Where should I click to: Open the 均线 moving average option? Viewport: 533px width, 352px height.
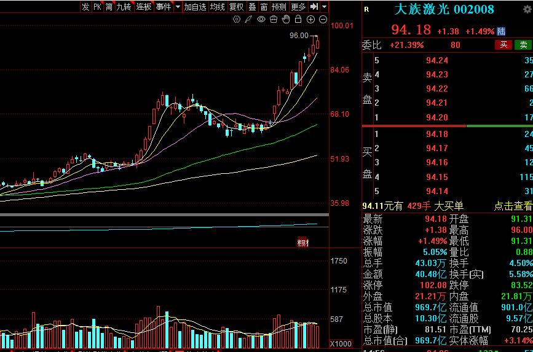coord(217,7)
